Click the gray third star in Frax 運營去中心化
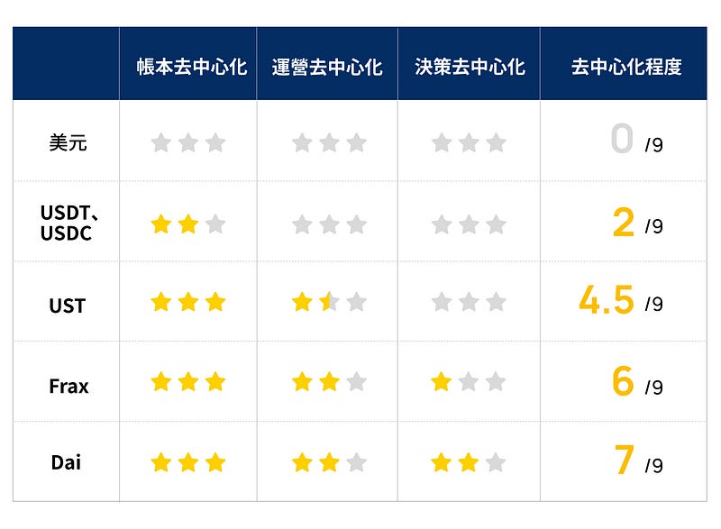 [x=356, y=381]
